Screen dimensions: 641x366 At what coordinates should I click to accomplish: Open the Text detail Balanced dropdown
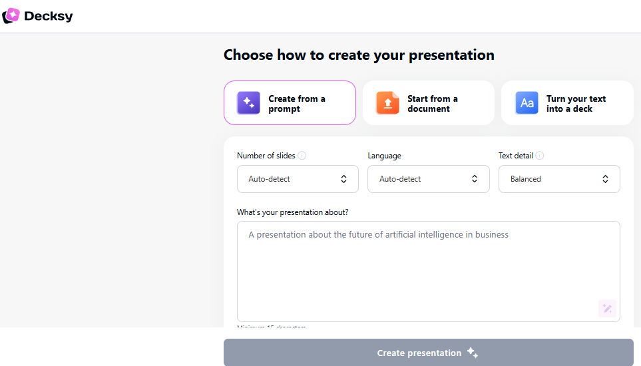559,179
